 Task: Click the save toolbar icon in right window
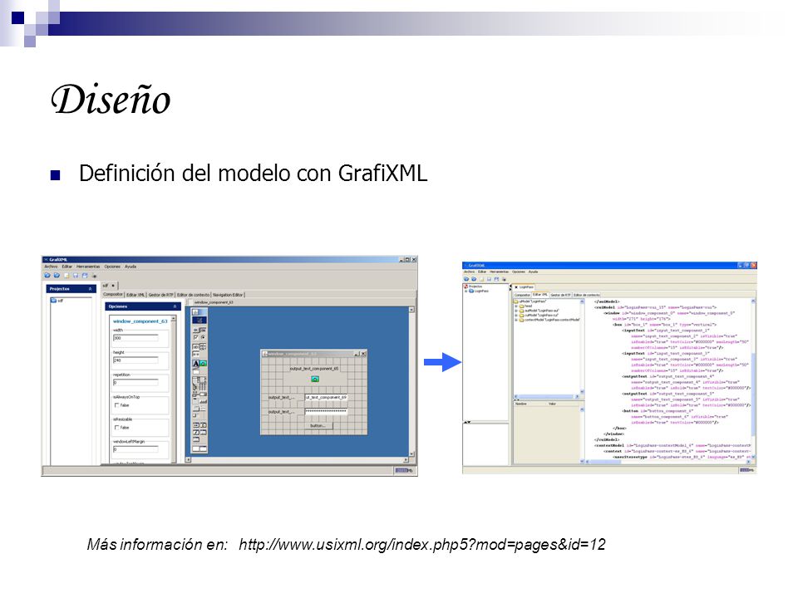[489, 279]
